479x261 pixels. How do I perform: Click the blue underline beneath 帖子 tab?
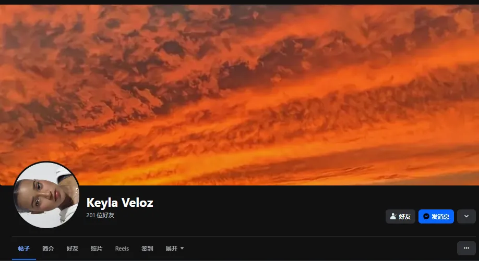point(24,259)
